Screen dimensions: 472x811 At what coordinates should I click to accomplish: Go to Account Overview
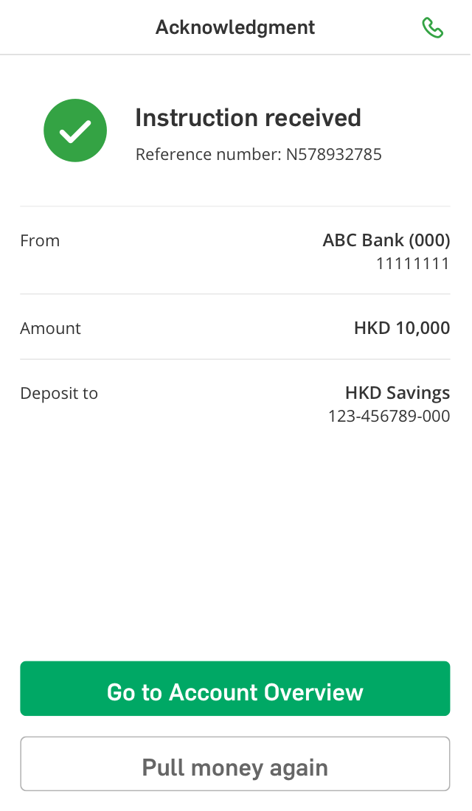(x=235, y=689)
